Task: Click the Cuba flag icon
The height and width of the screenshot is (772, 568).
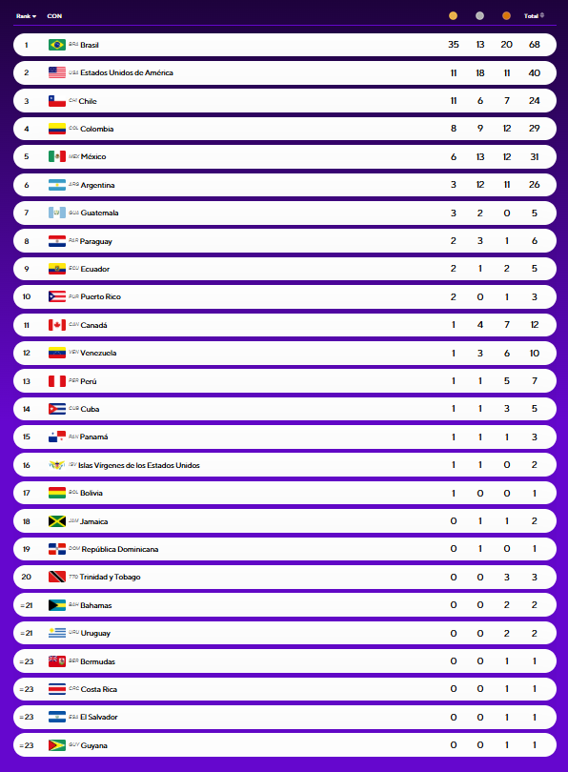Action: [57, 409]
